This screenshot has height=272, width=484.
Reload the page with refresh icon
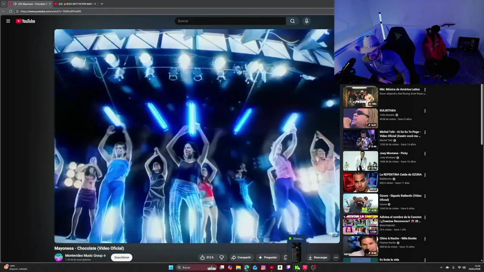click(11, 11)
